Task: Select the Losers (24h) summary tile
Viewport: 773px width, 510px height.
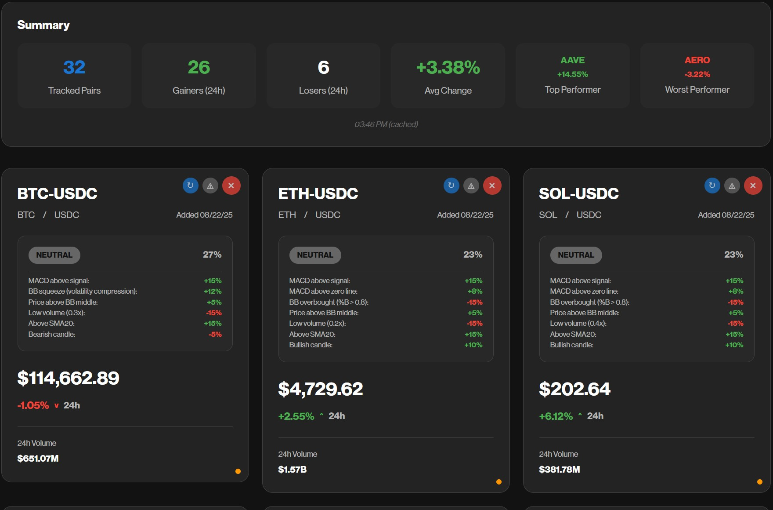Action: 323,75
